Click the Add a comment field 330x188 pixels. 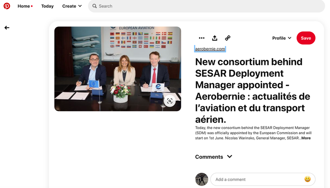pos(263,179)
